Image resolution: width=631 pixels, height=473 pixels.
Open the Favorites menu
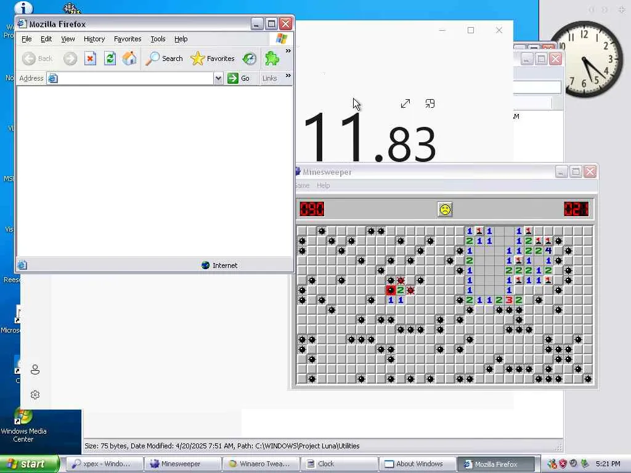click(x=128, y=39)
